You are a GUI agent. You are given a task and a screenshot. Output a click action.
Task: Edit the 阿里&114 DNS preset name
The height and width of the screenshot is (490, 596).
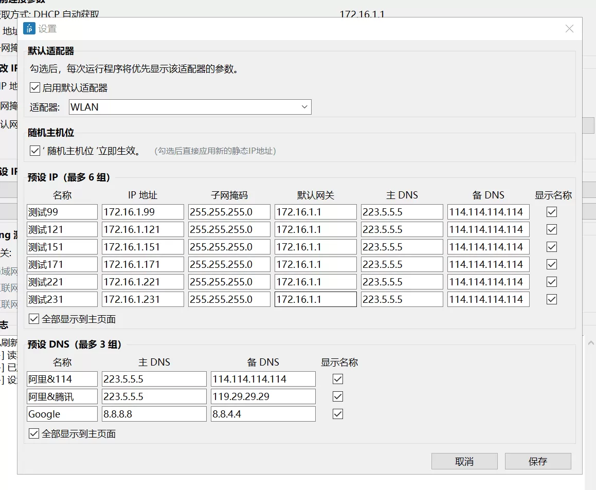coord(62,379)
